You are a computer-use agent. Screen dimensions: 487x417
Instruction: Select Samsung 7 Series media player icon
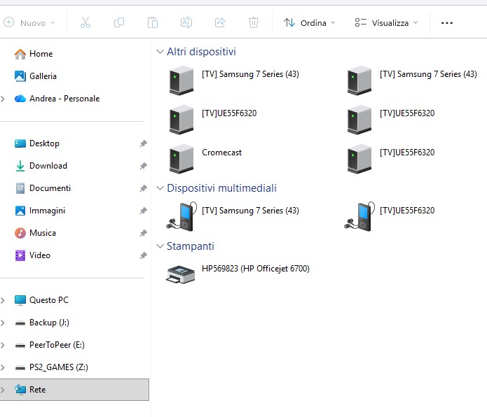[x=181, y=216]
